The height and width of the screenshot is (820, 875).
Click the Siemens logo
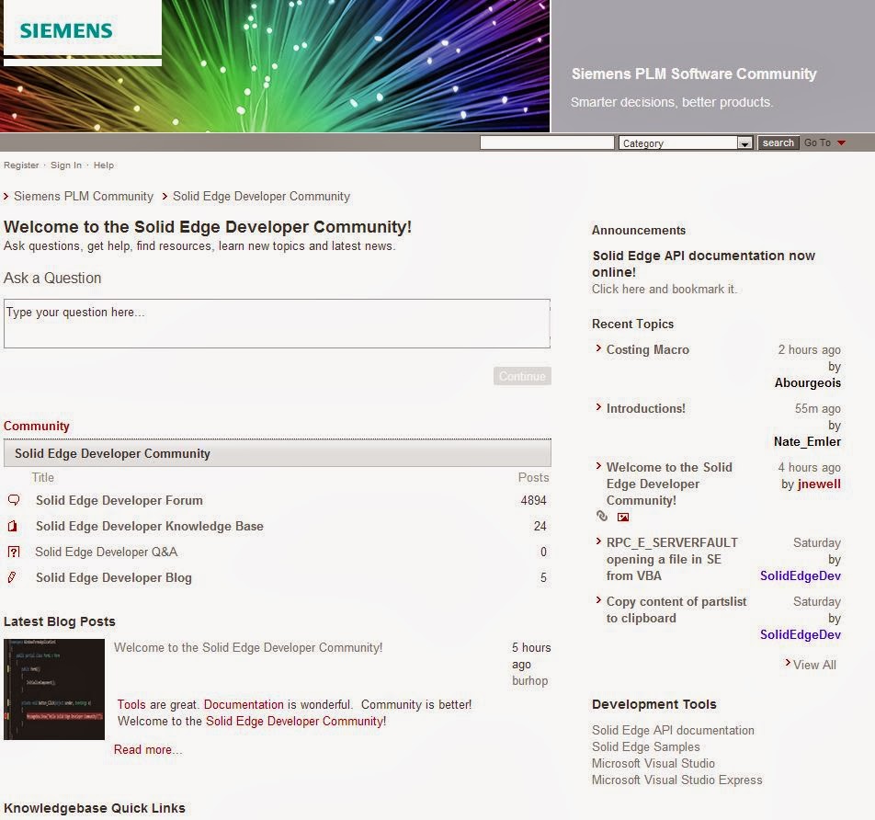[66, 30]
